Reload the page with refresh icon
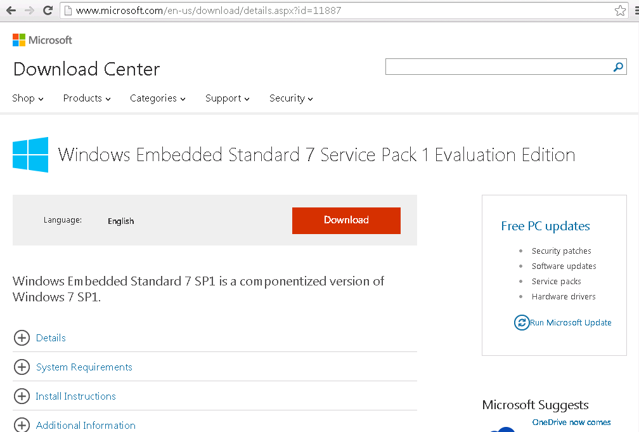Image resolution: width=639 pixels, height=432 pixels. pos(48,11)
